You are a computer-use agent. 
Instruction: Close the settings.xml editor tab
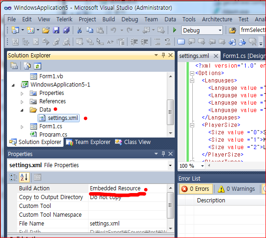pyautogui.click(x=216, y=56)
